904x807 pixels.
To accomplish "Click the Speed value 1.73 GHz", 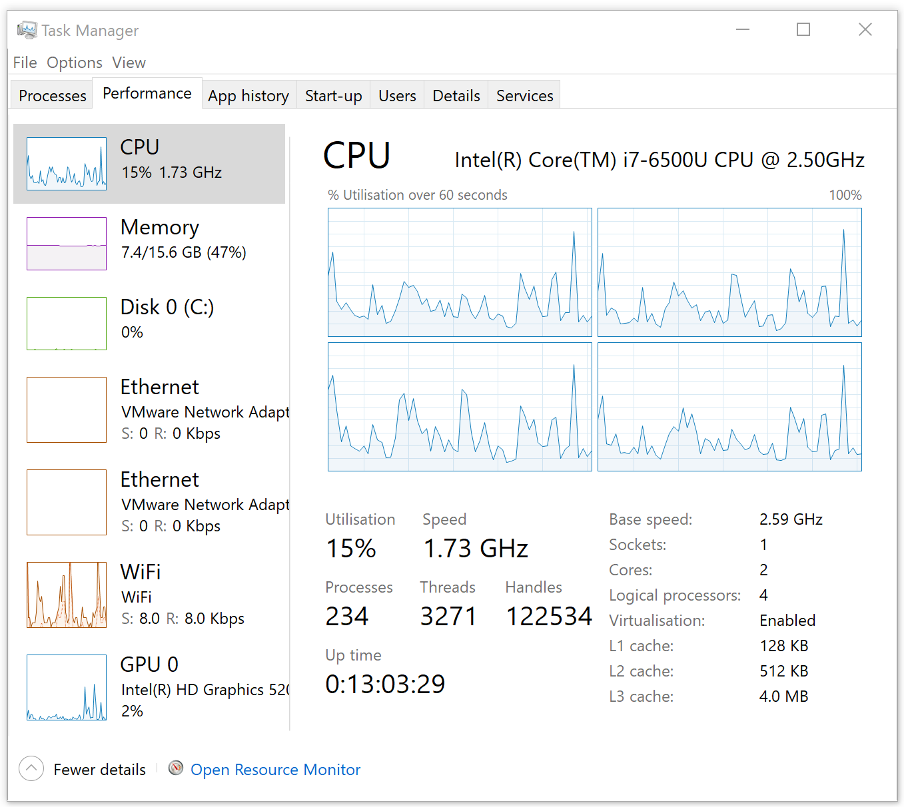I will [x=476, y=548].
